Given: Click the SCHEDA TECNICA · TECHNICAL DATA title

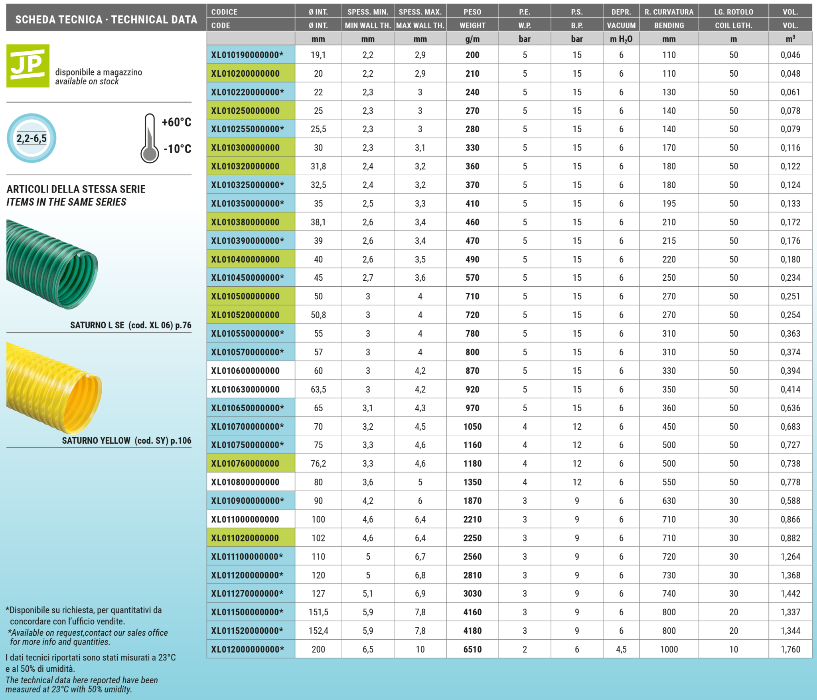Looking at the screenshot, I should click(106, 20).
